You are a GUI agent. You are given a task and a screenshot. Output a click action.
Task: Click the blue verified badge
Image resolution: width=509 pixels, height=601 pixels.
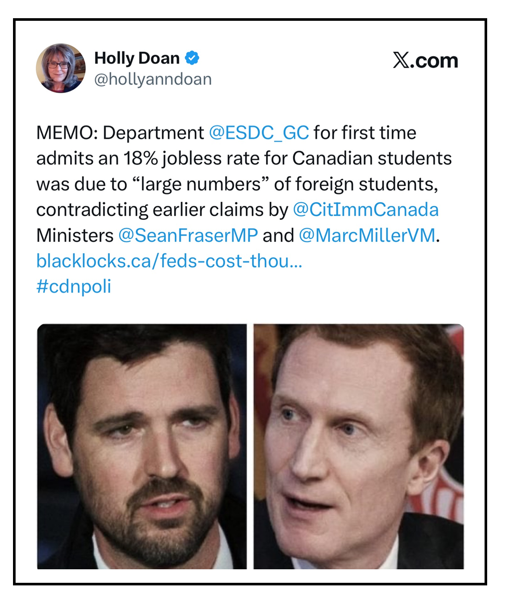click(193, 59)
